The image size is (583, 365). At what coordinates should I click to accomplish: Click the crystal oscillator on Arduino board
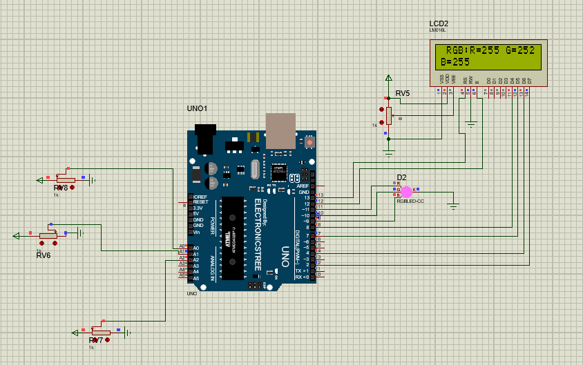(x=255, y=169)
